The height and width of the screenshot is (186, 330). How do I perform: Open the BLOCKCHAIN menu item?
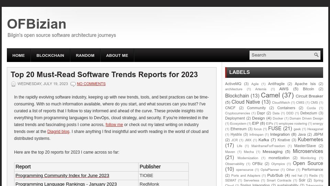click(x=50, y=55)
